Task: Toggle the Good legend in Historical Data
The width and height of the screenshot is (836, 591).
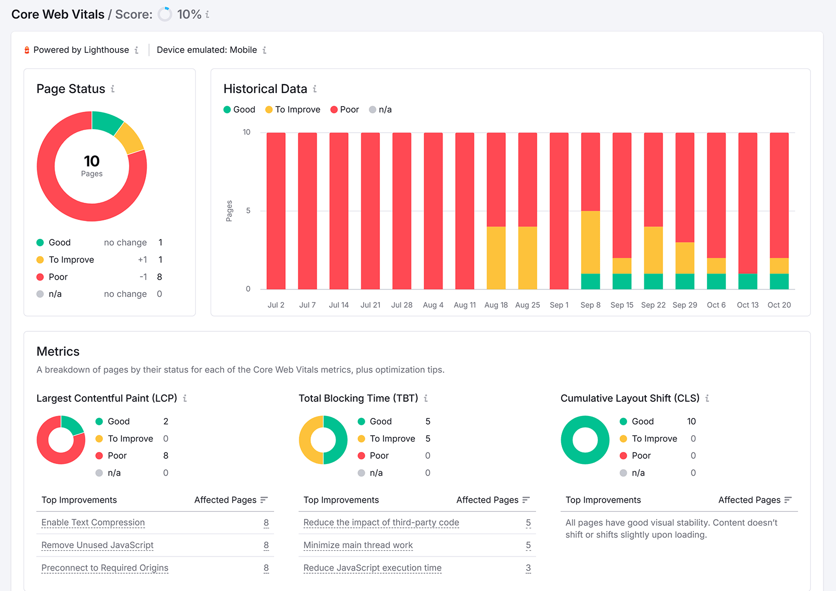Action: click(x=239, y=109)
